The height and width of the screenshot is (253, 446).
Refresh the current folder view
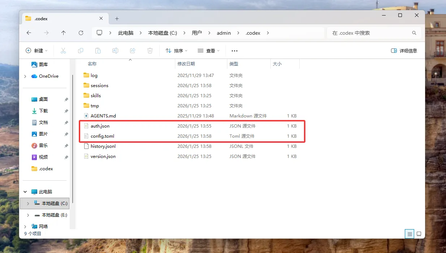[81, 33]
